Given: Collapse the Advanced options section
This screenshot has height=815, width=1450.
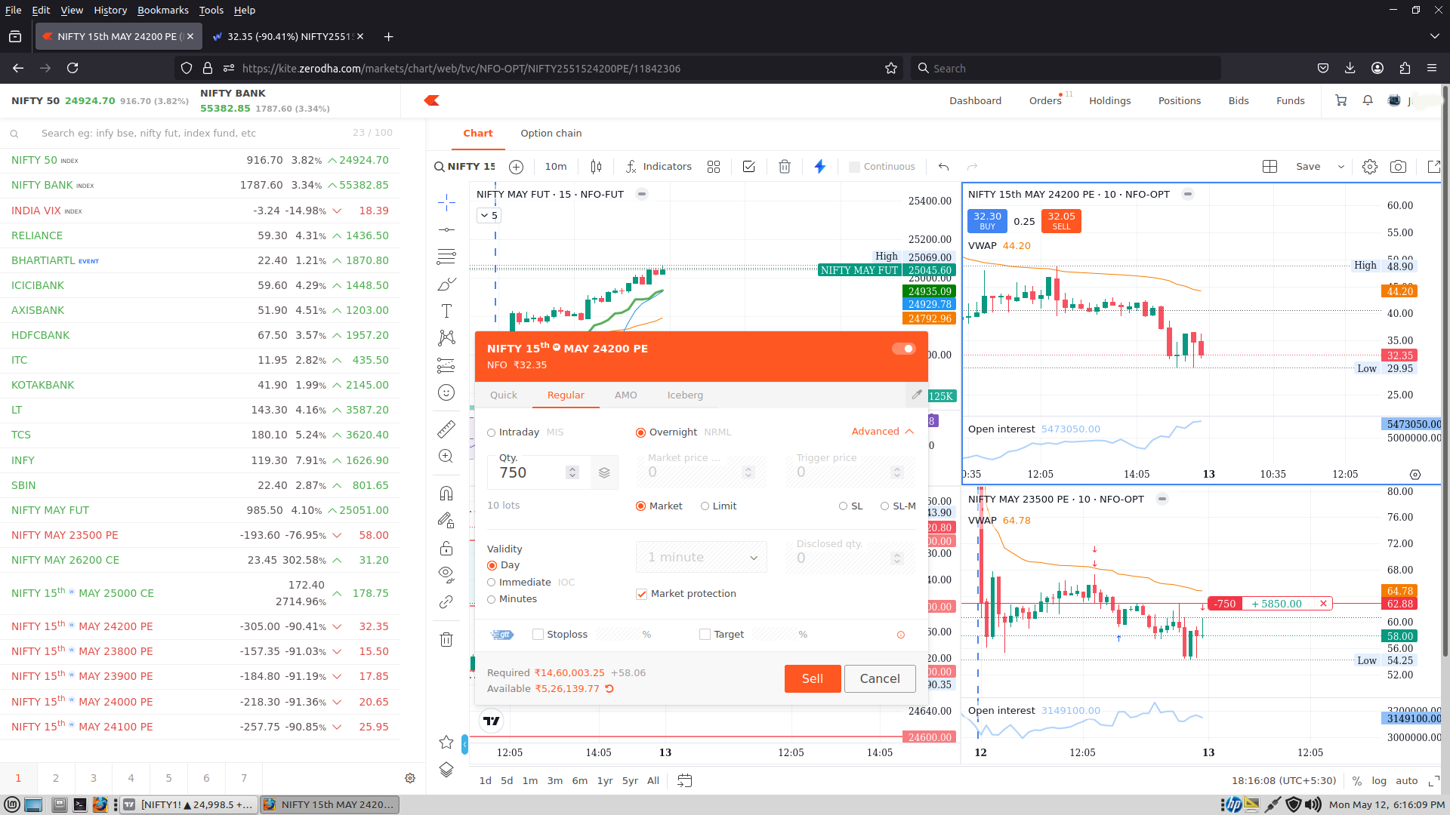Looking at the screenshot, I should (x=883, y=432).
